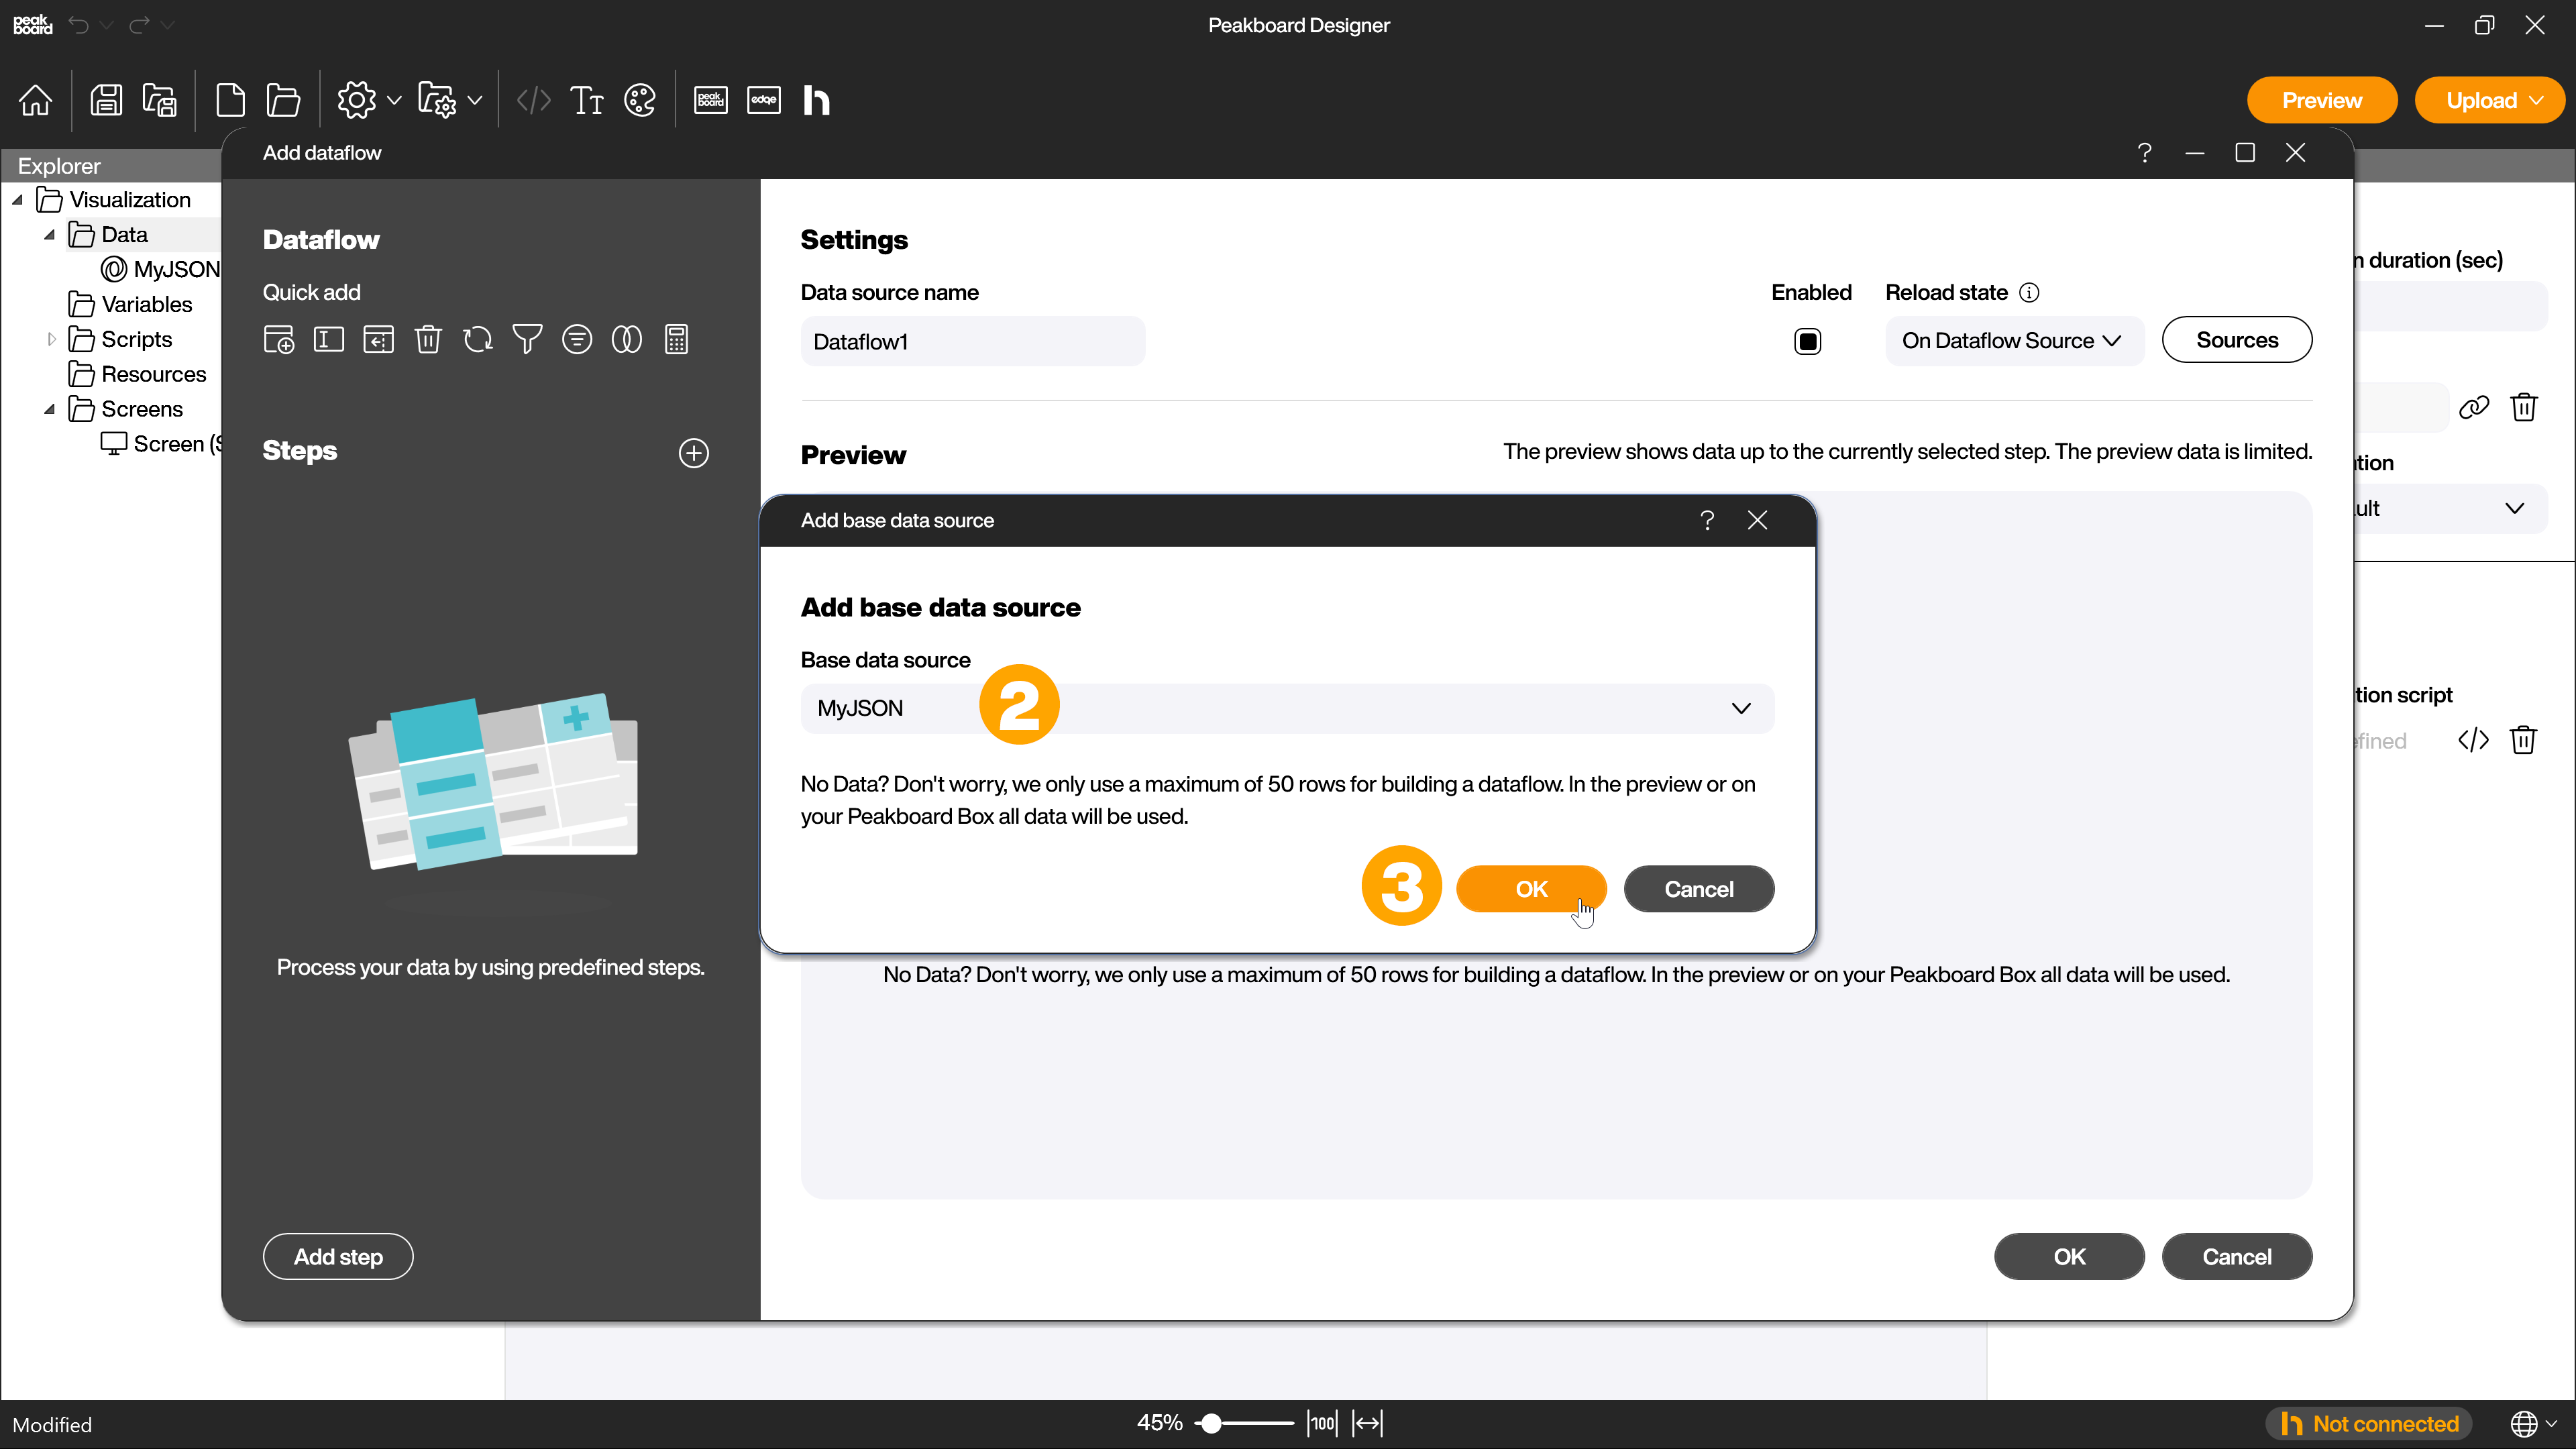2576x1449 pixels.
Task: Click the trash icon beside the script icon
Action: pos(2524,740)
